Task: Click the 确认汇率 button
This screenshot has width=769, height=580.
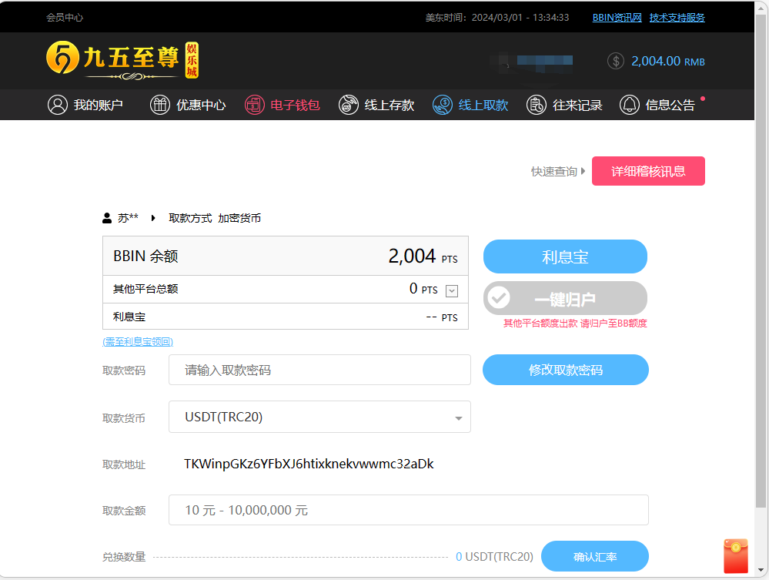Action: tap(595, 556)
